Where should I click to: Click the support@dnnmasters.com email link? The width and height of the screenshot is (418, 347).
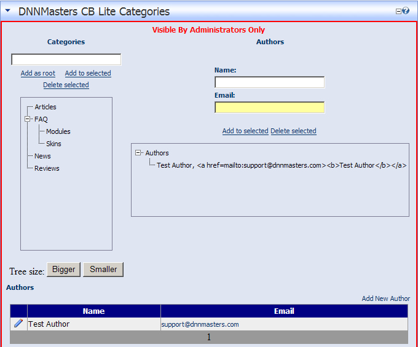(200, 324)
